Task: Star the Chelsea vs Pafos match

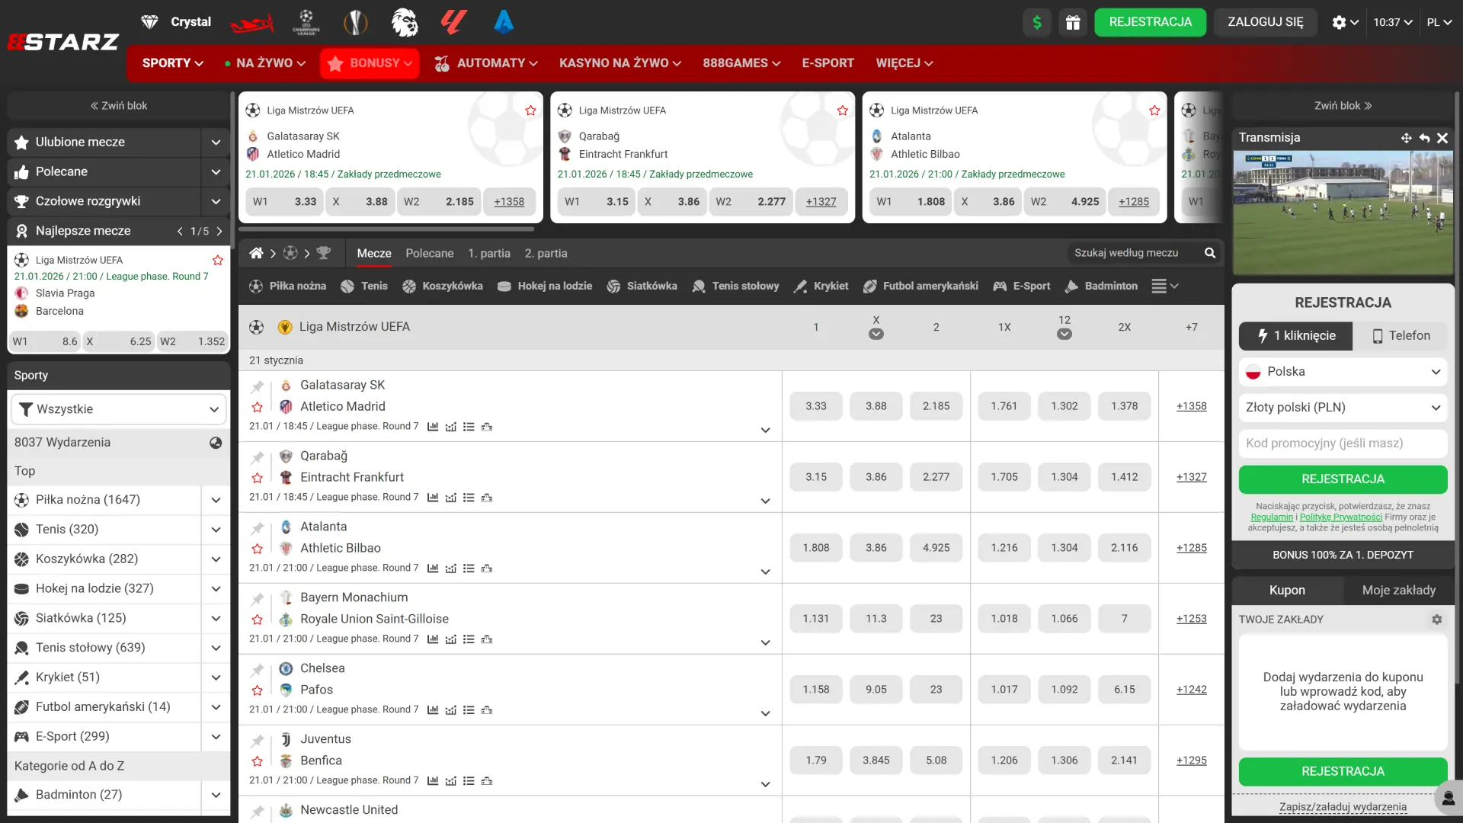Action: click(x=258, y=690)
